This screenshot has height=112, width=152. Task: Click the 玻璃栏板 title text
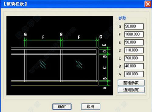pyautogui.click(x=15, y=4)
